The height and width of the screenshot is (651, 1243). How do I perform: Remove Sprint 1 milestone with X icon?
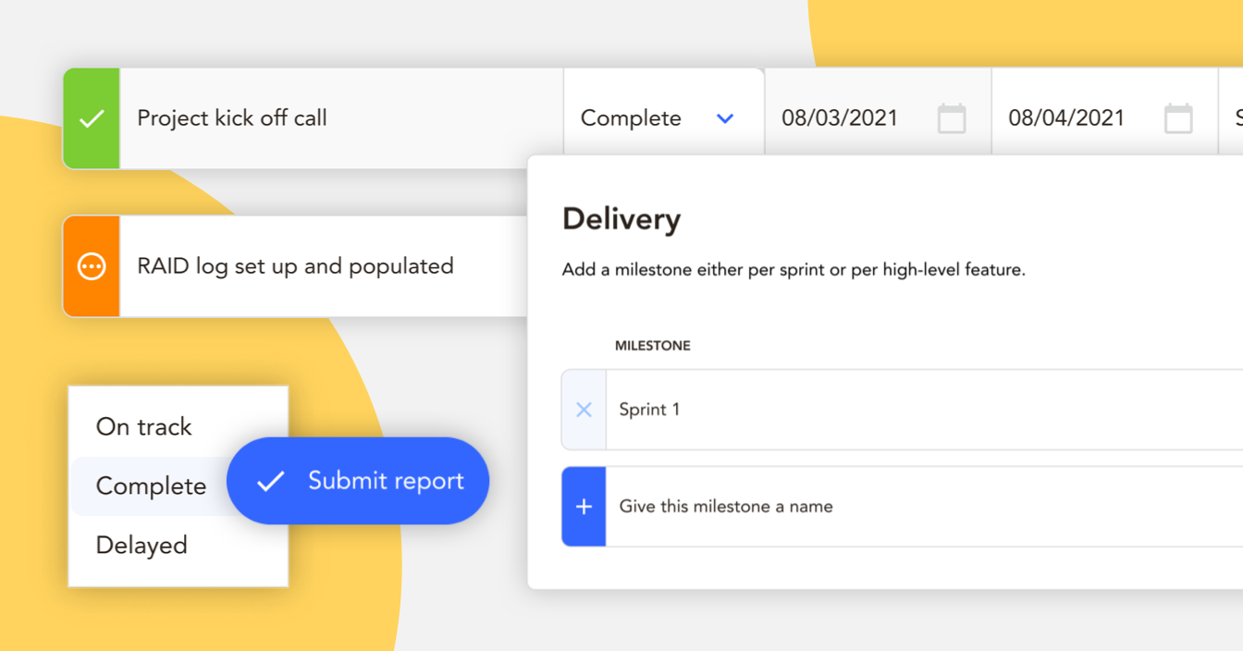(584, 410)
